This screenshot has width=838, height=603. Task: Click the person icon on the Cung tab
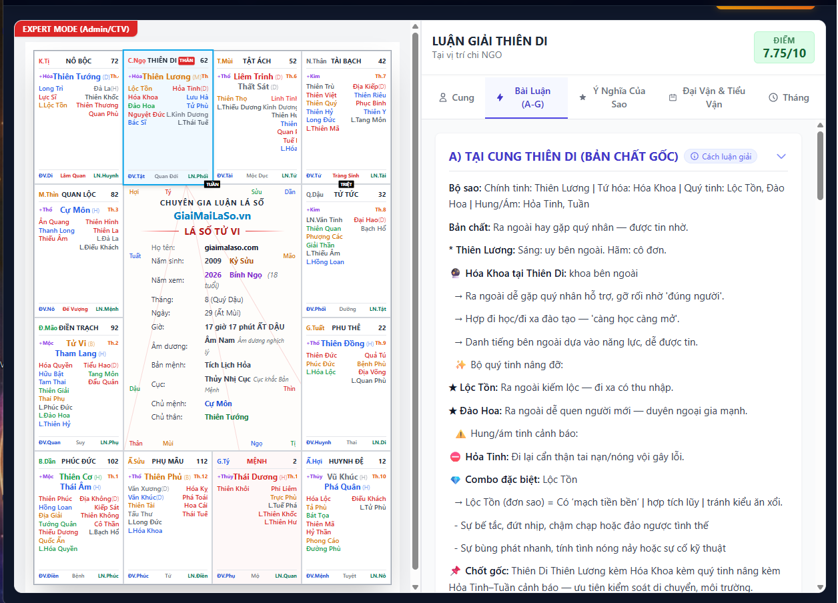tap(443, 97)
